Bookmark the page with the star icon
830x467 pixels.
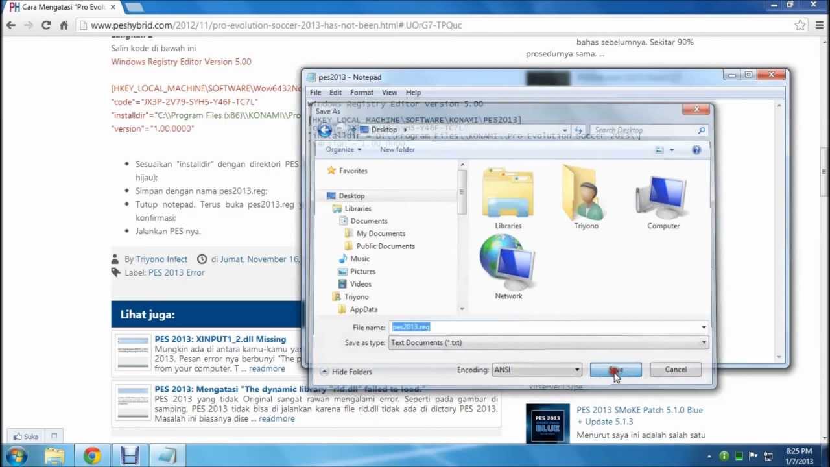pyautogui.click(x=800, y=25)
